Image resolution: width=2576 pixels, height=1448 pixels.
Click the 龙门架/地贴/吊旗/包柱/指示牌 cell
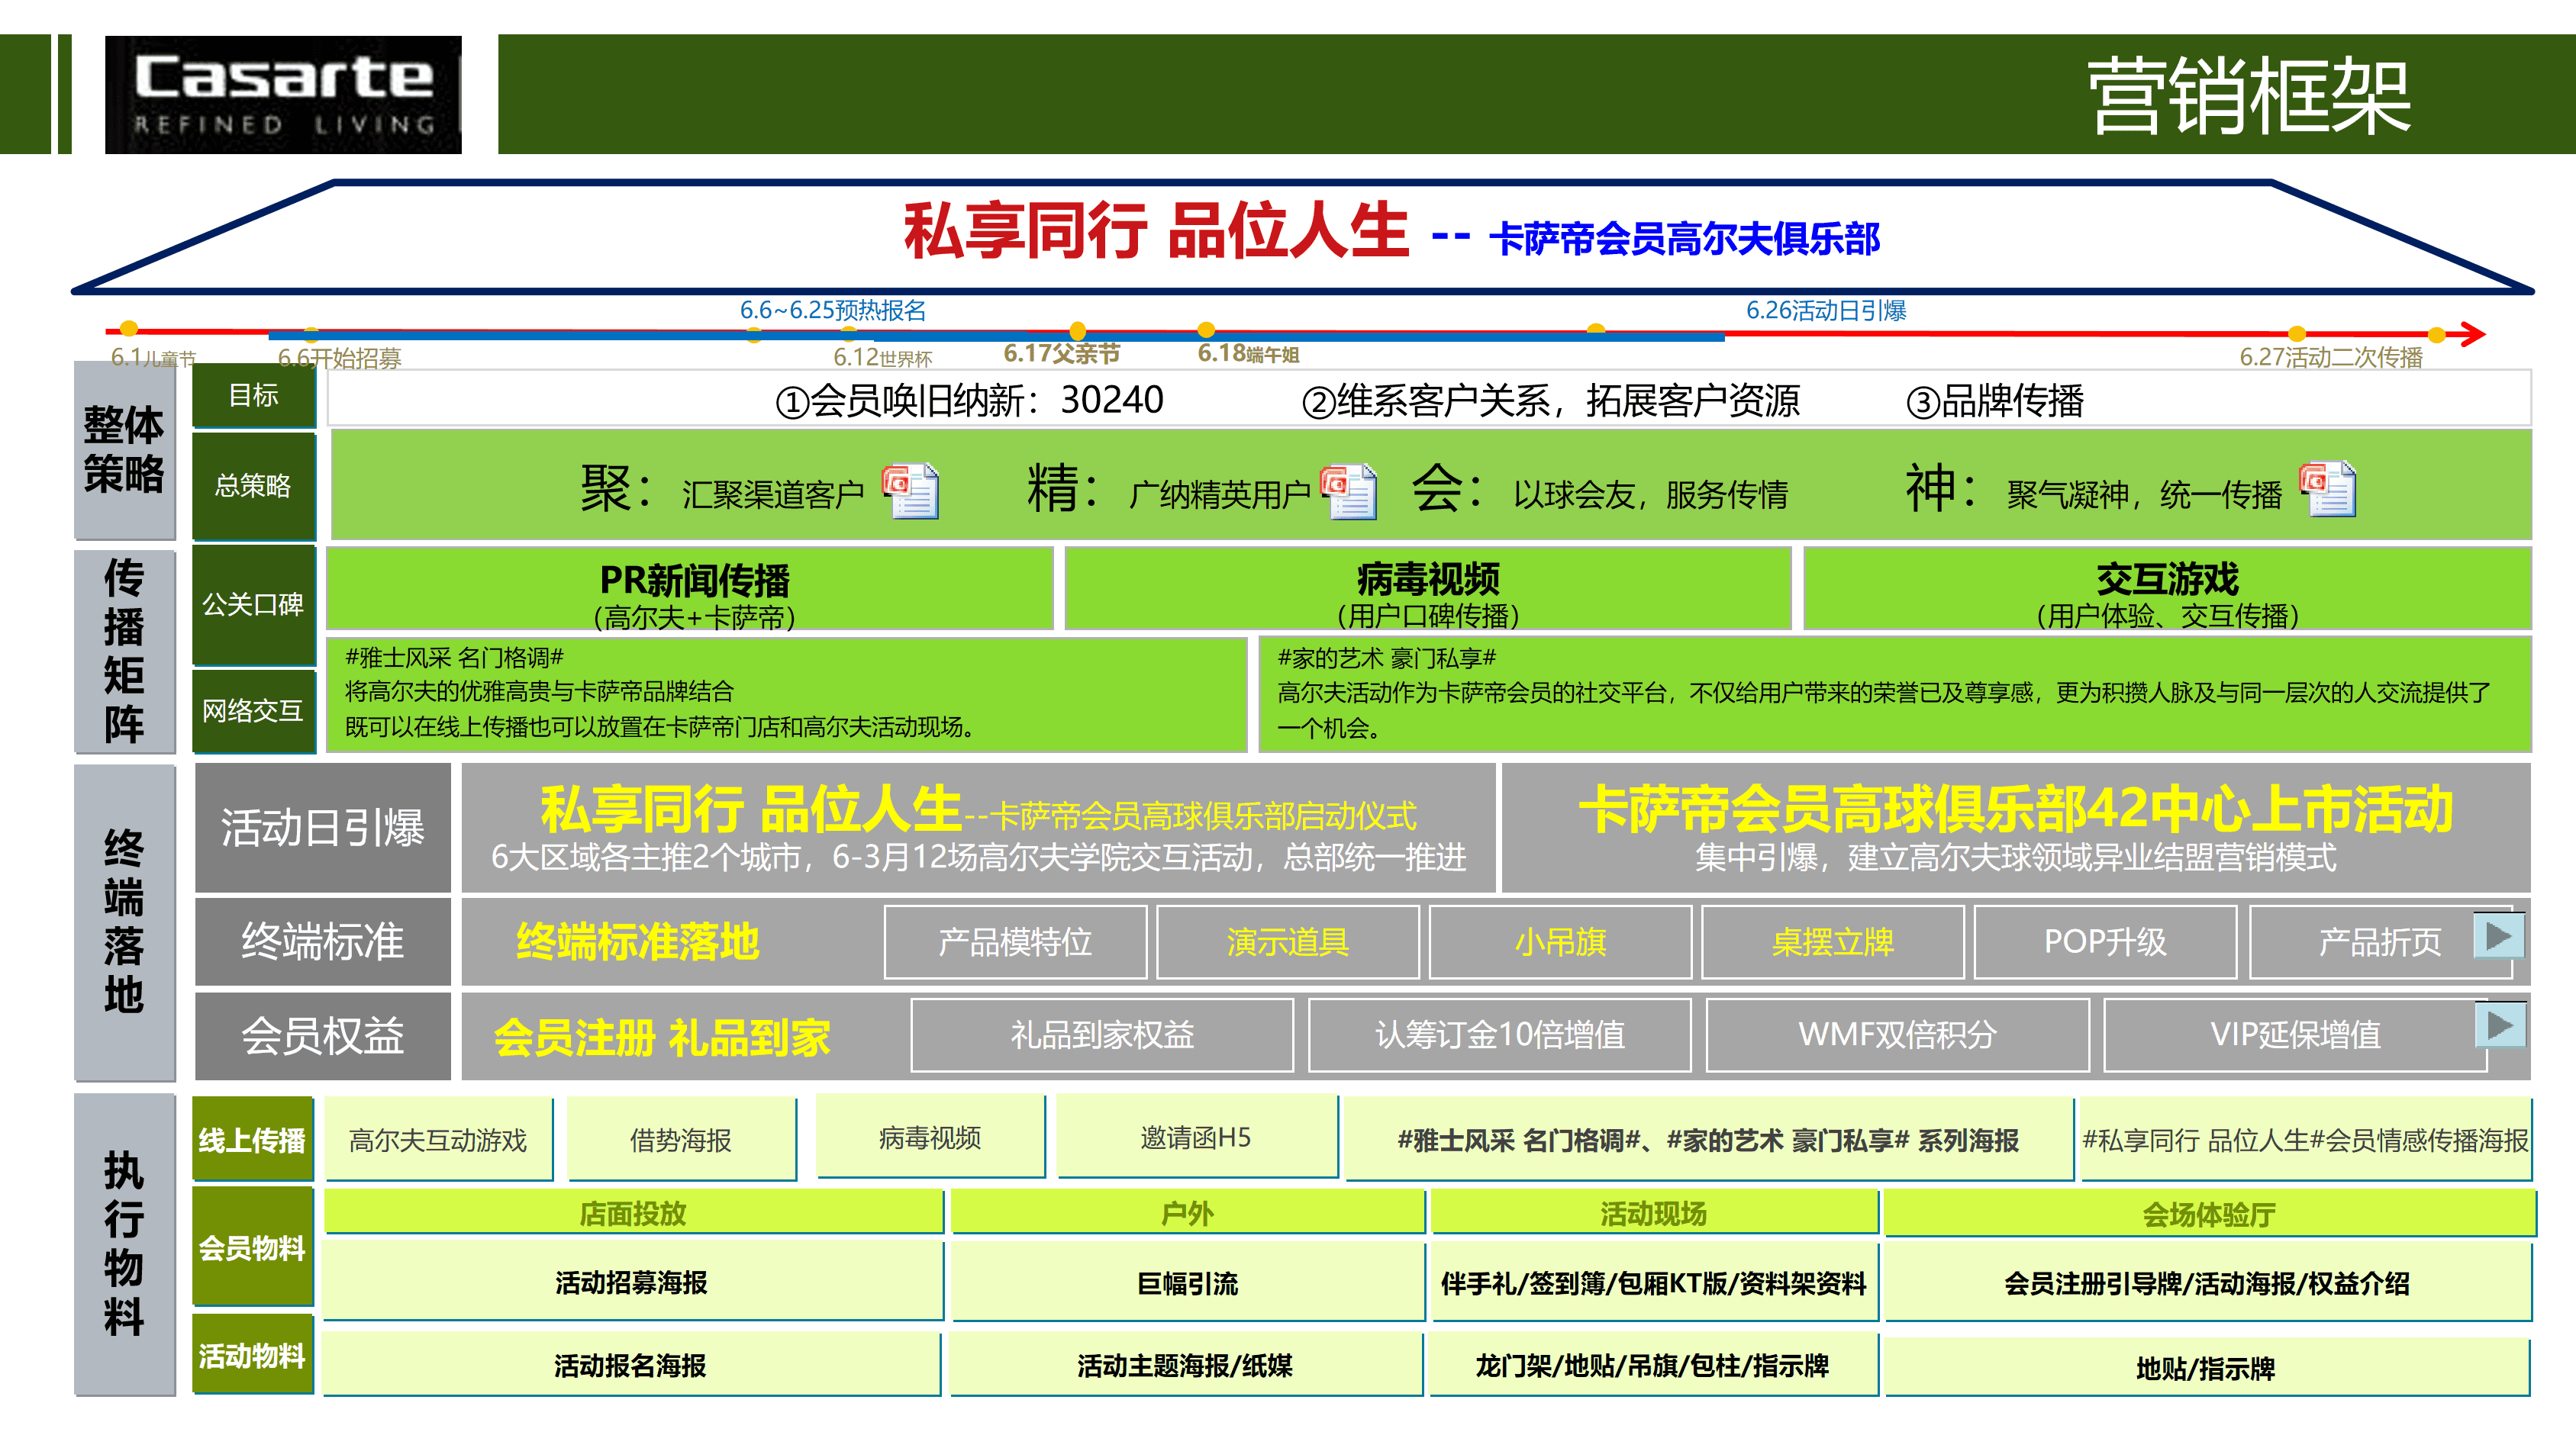coord(1654,1364)
